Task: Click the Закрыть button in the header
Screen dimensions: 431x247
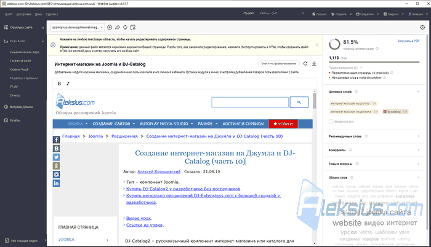Action: coord(391,14)
